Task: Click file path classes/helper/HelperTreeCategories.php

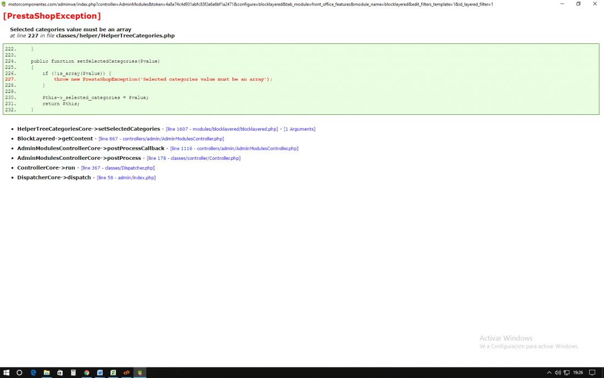Action: click(115, 36)
